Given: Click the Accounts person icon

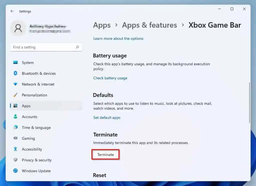Looking at the screenshot, I should [x=15, y=116].
